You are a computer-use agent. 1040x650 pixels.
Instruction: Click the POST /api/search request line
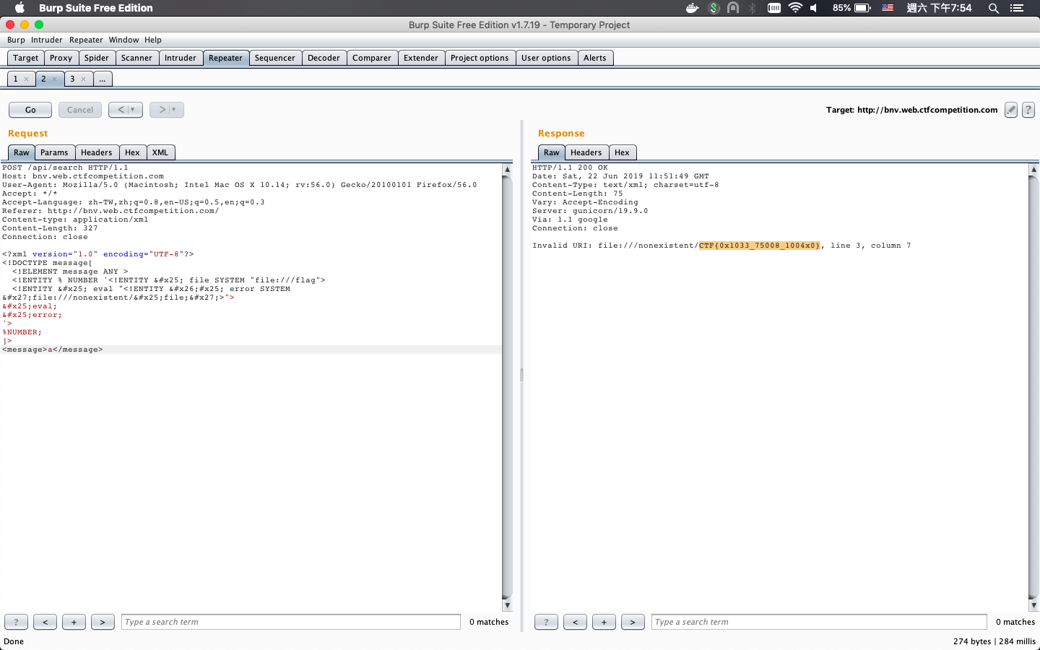(65, 168)
